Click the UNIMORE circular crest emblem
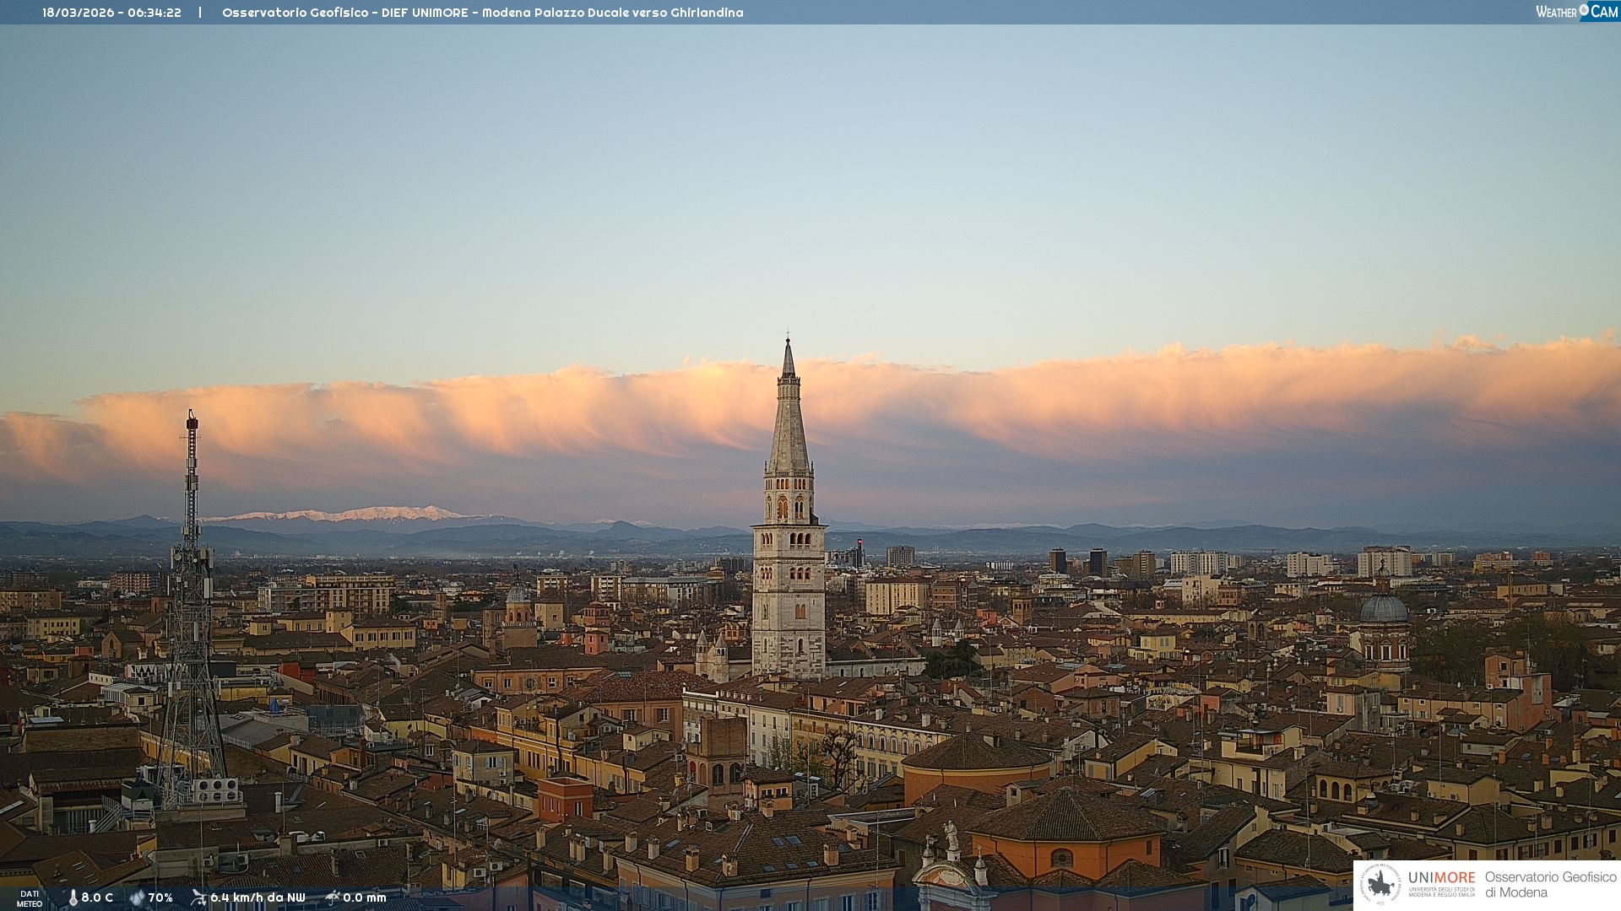 tap(1380, 884)
